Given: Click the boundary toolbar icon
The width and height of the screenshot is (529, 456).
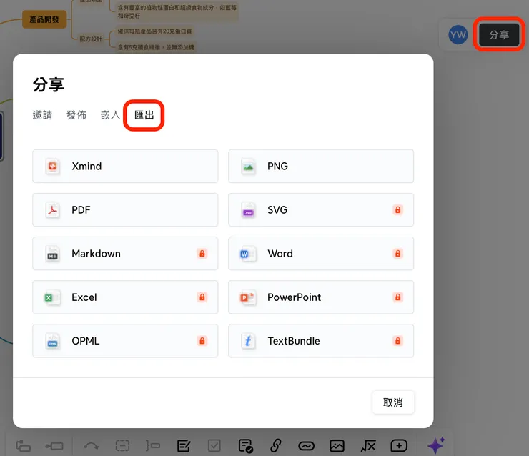Looking at the screenshot, I should click(x=122, y=446).
